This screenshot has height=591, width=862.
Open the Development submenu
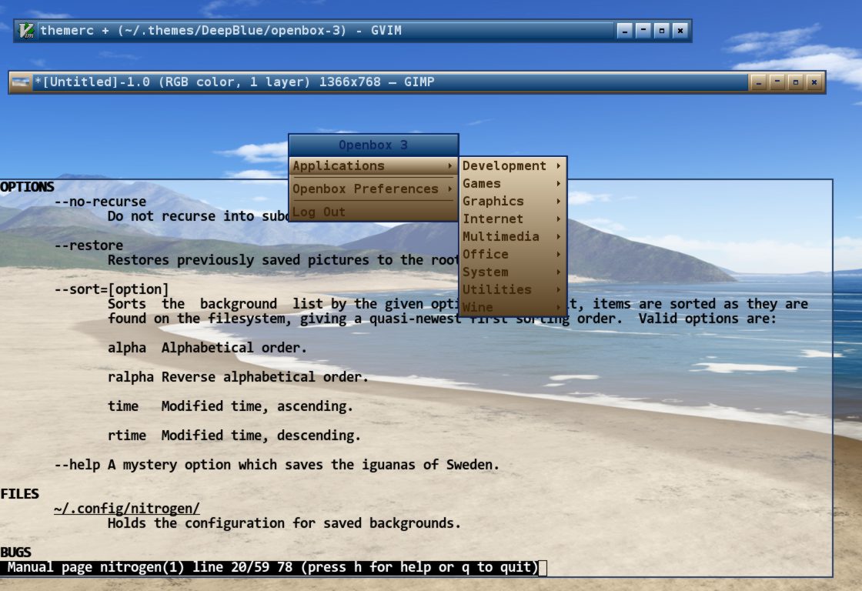click(x=513, y=165)
